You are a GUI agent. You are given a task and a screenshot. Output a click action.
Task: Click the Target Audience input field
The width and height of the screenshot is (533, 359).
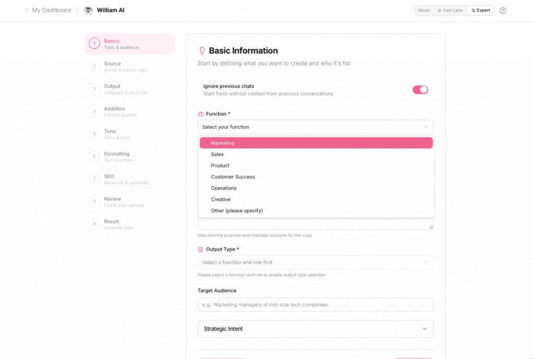315,304
